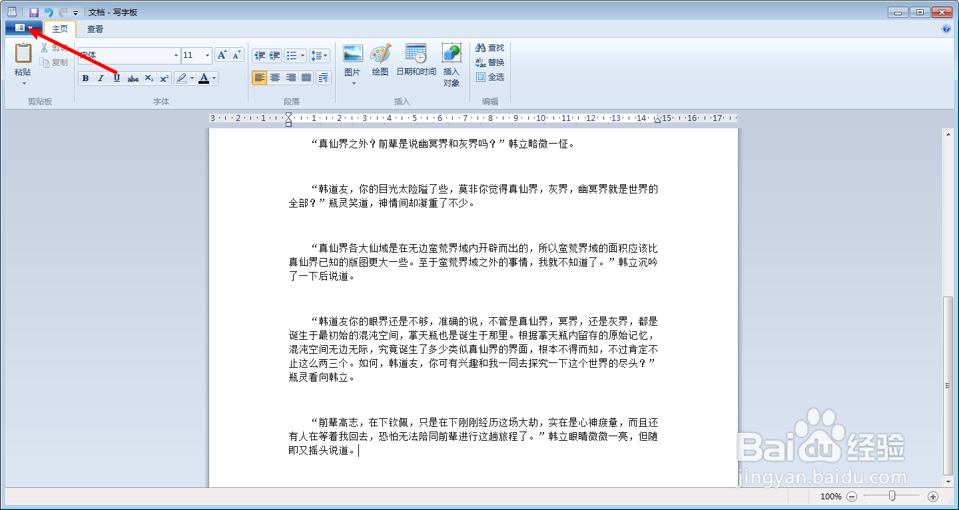
Task: Click the 查找 binoculars find icon
Action: [481, 48]
